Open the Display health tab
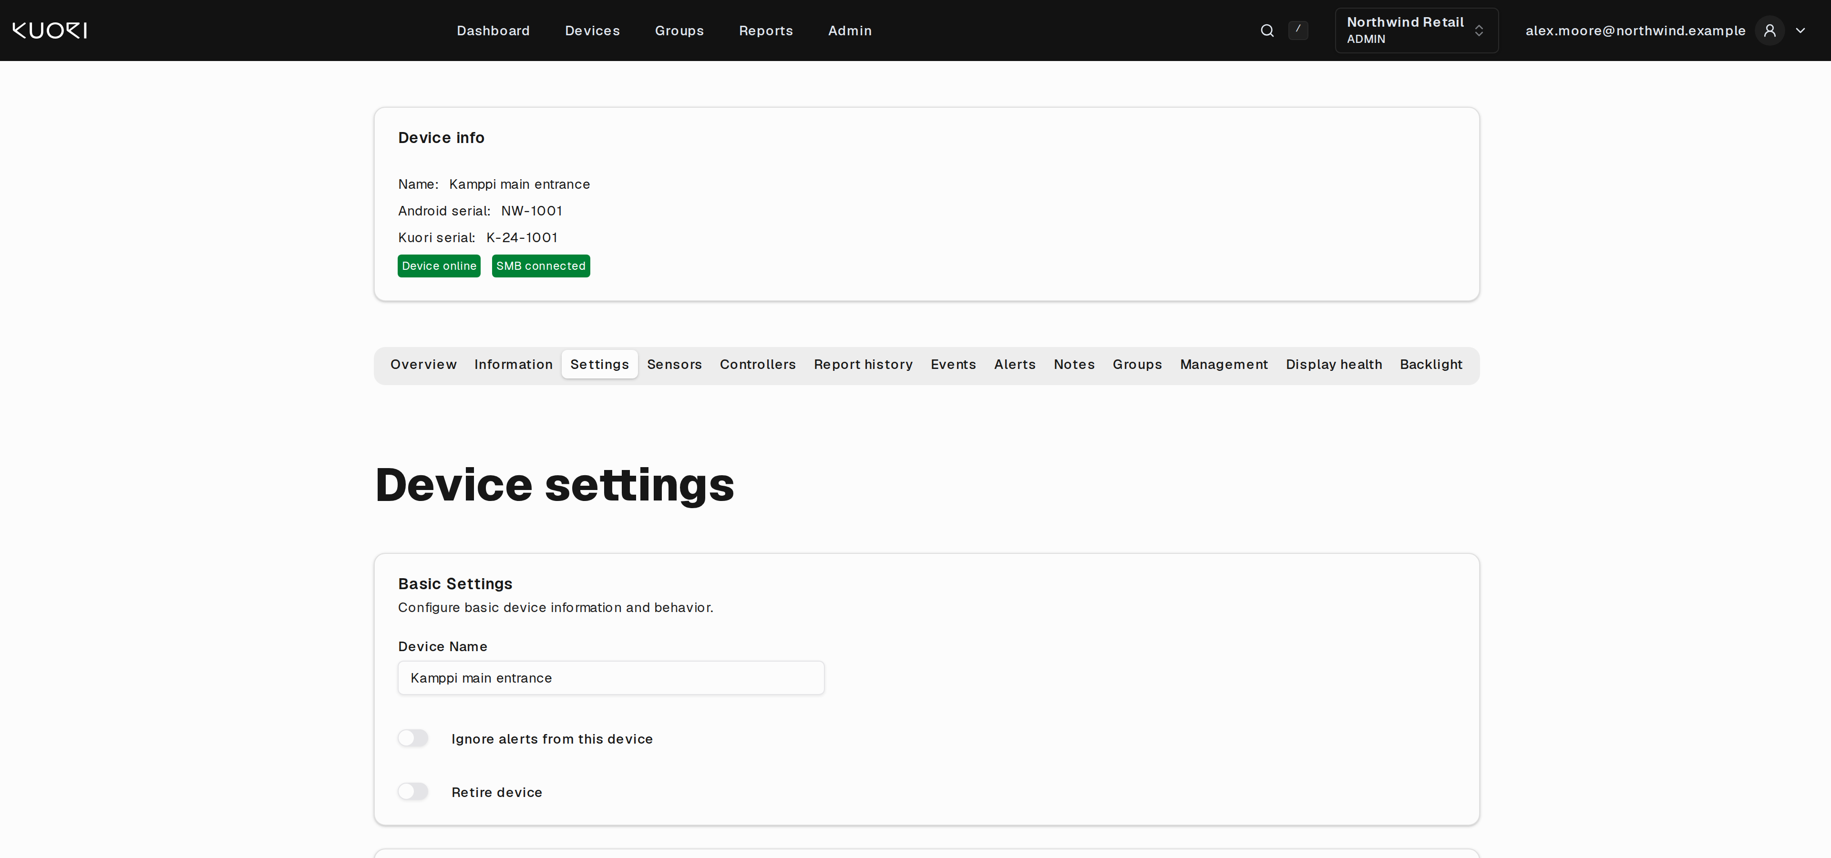Screen dimensions: 1831x858 1334,364
